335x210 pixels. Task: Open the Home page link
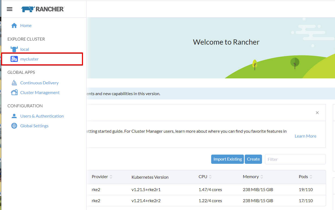26,25
